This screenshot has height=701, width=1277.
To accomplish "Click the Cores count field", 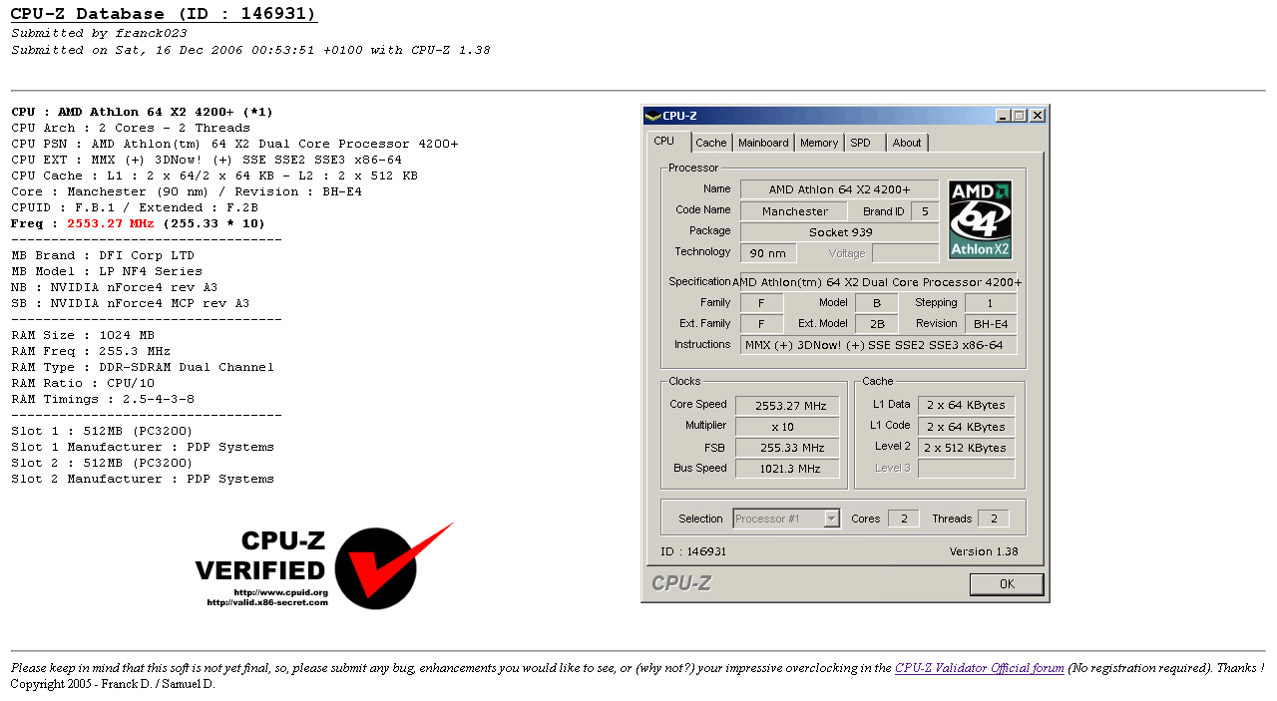I will 903,519.
